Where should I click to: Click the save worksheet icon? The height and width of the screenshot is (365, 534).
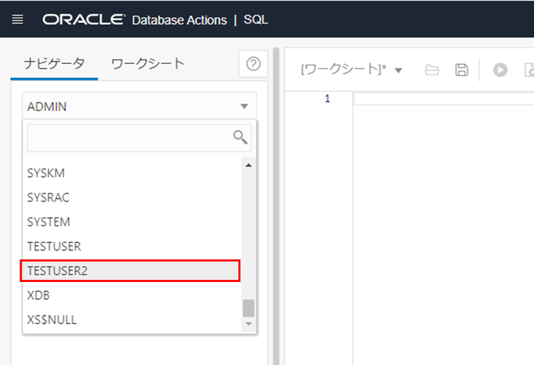pyautogui.click(x=461, y=69)
